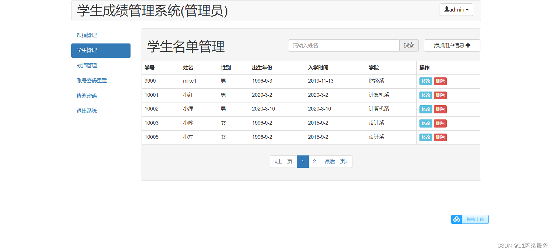Select 学生管理 in the sidebar
Viewport: 552px width, 251px height.
coord(101,50)
